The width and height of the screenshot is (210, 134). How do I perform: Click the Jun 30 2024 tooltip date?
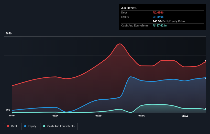[x=129, y=8]
